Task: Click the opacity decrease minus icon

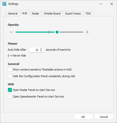Action: coord(11,32)
